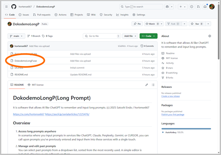Open the 4 Commits history link
221x155 pixels.
pyautogui.click(x=147, y=46)
